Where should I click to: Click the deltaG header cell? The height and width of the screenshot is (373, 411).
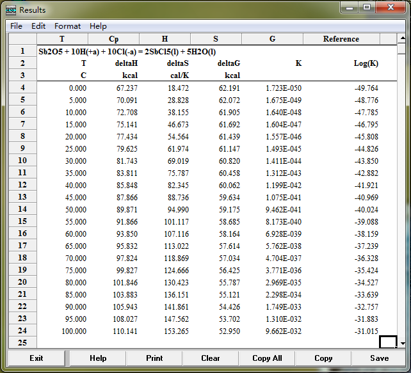coord(229,63)
